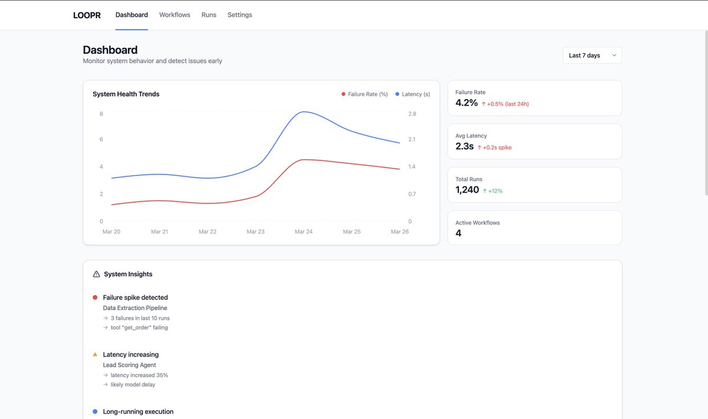The width and height of the screenshot is (708, 419).
Task: Click the red Failure Rate legend dot
Action: tap(343, 94)
